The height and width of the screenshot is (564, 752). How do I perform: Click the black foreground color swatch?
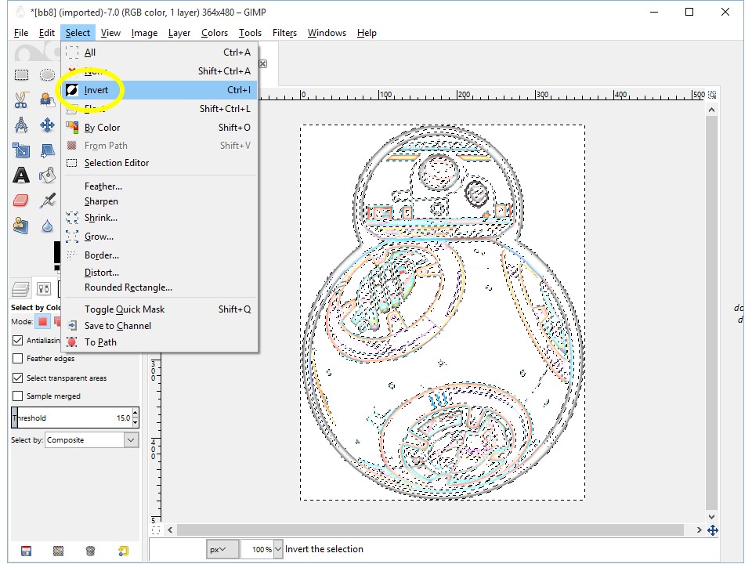pos(57,253)
